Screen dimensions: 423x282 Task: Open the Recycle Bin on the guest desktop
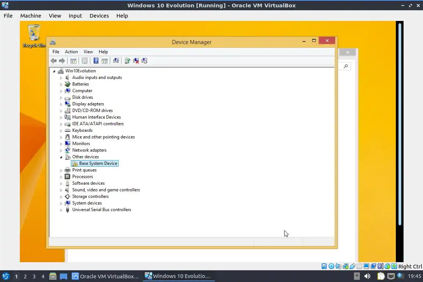(x=34, y=36)
